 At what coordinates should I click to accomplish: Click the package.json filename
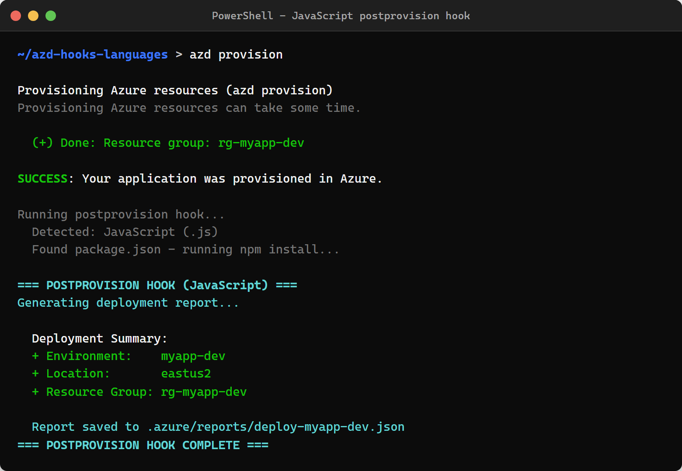click(118, 249)
